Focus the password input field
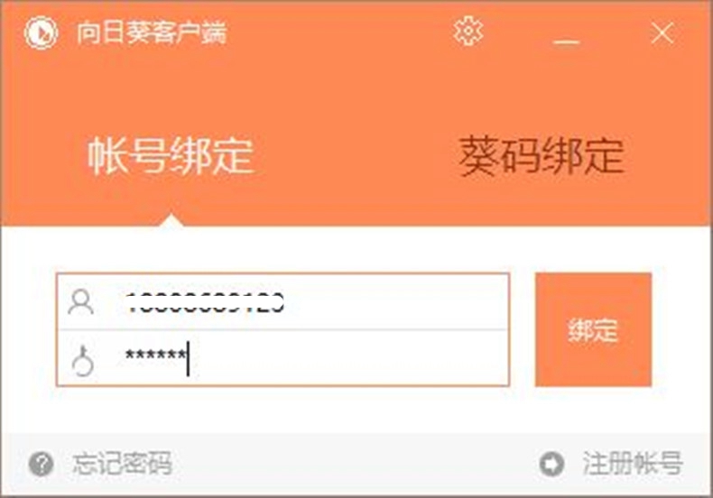Image resolution: width=713 pixels, height=498 pixels. pos(282,358)
